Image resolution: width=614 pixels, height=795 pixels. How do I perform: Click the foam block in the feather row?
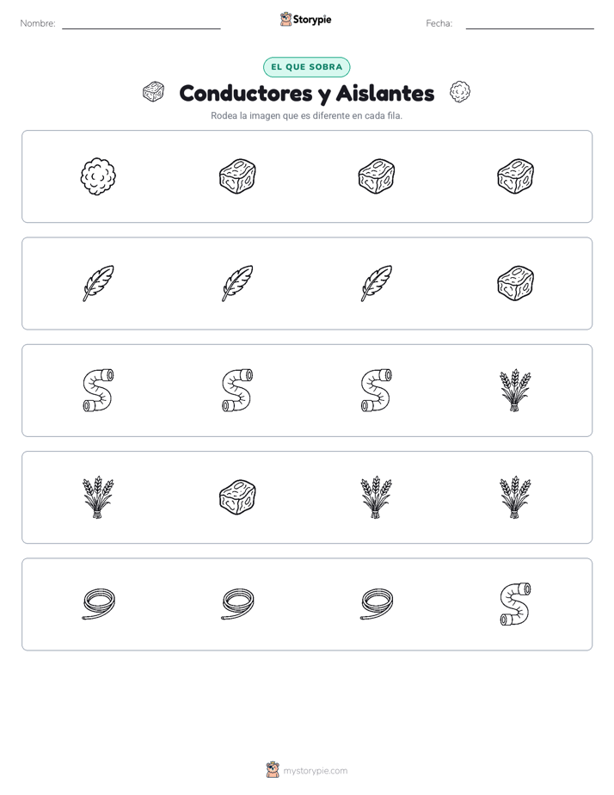[515, 283]
